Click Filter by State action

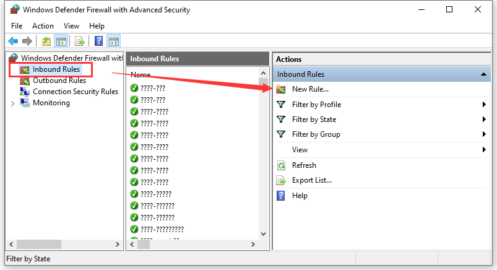click(x=314, y=120)
